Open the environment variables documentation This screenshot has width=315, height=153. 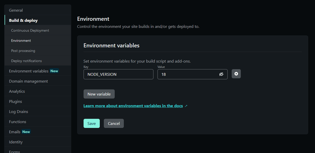(x=133, y=106)
